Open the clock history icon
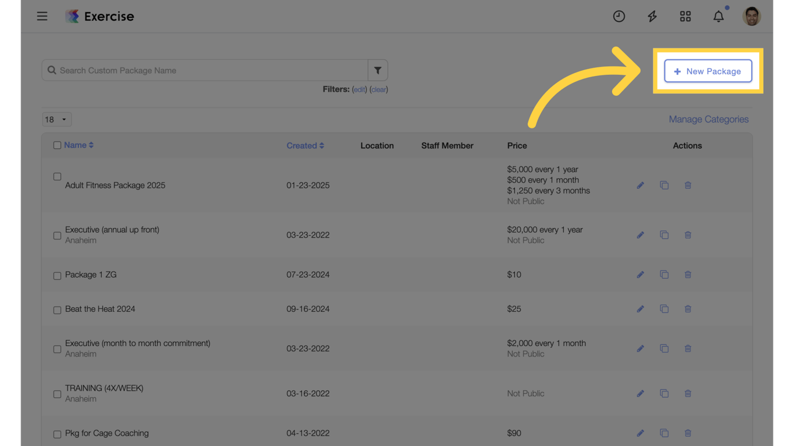Image resolution: width=794 pixels, height=446 pixels. click(619, 16)
